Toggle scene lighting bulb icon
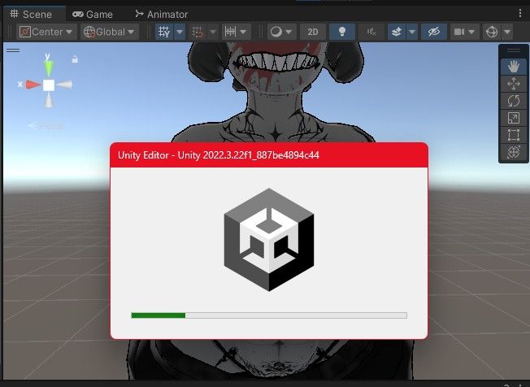Screen dimensions: 530x387 pyautogui.click(x=342, y=32)
